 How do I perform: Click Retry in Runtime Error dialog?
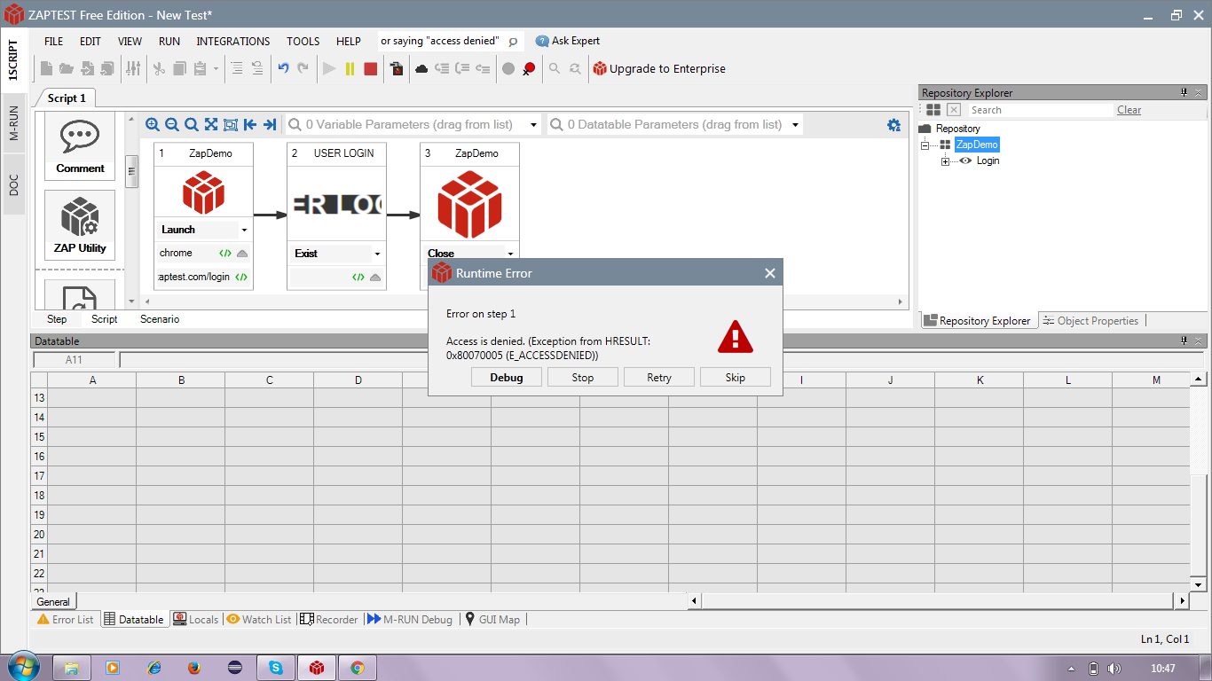[x=659, y=378]
